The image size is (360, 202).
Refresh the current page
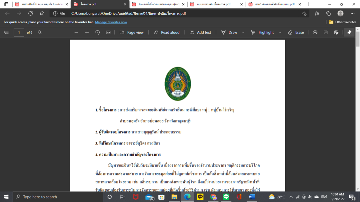[x=31, y=14]
